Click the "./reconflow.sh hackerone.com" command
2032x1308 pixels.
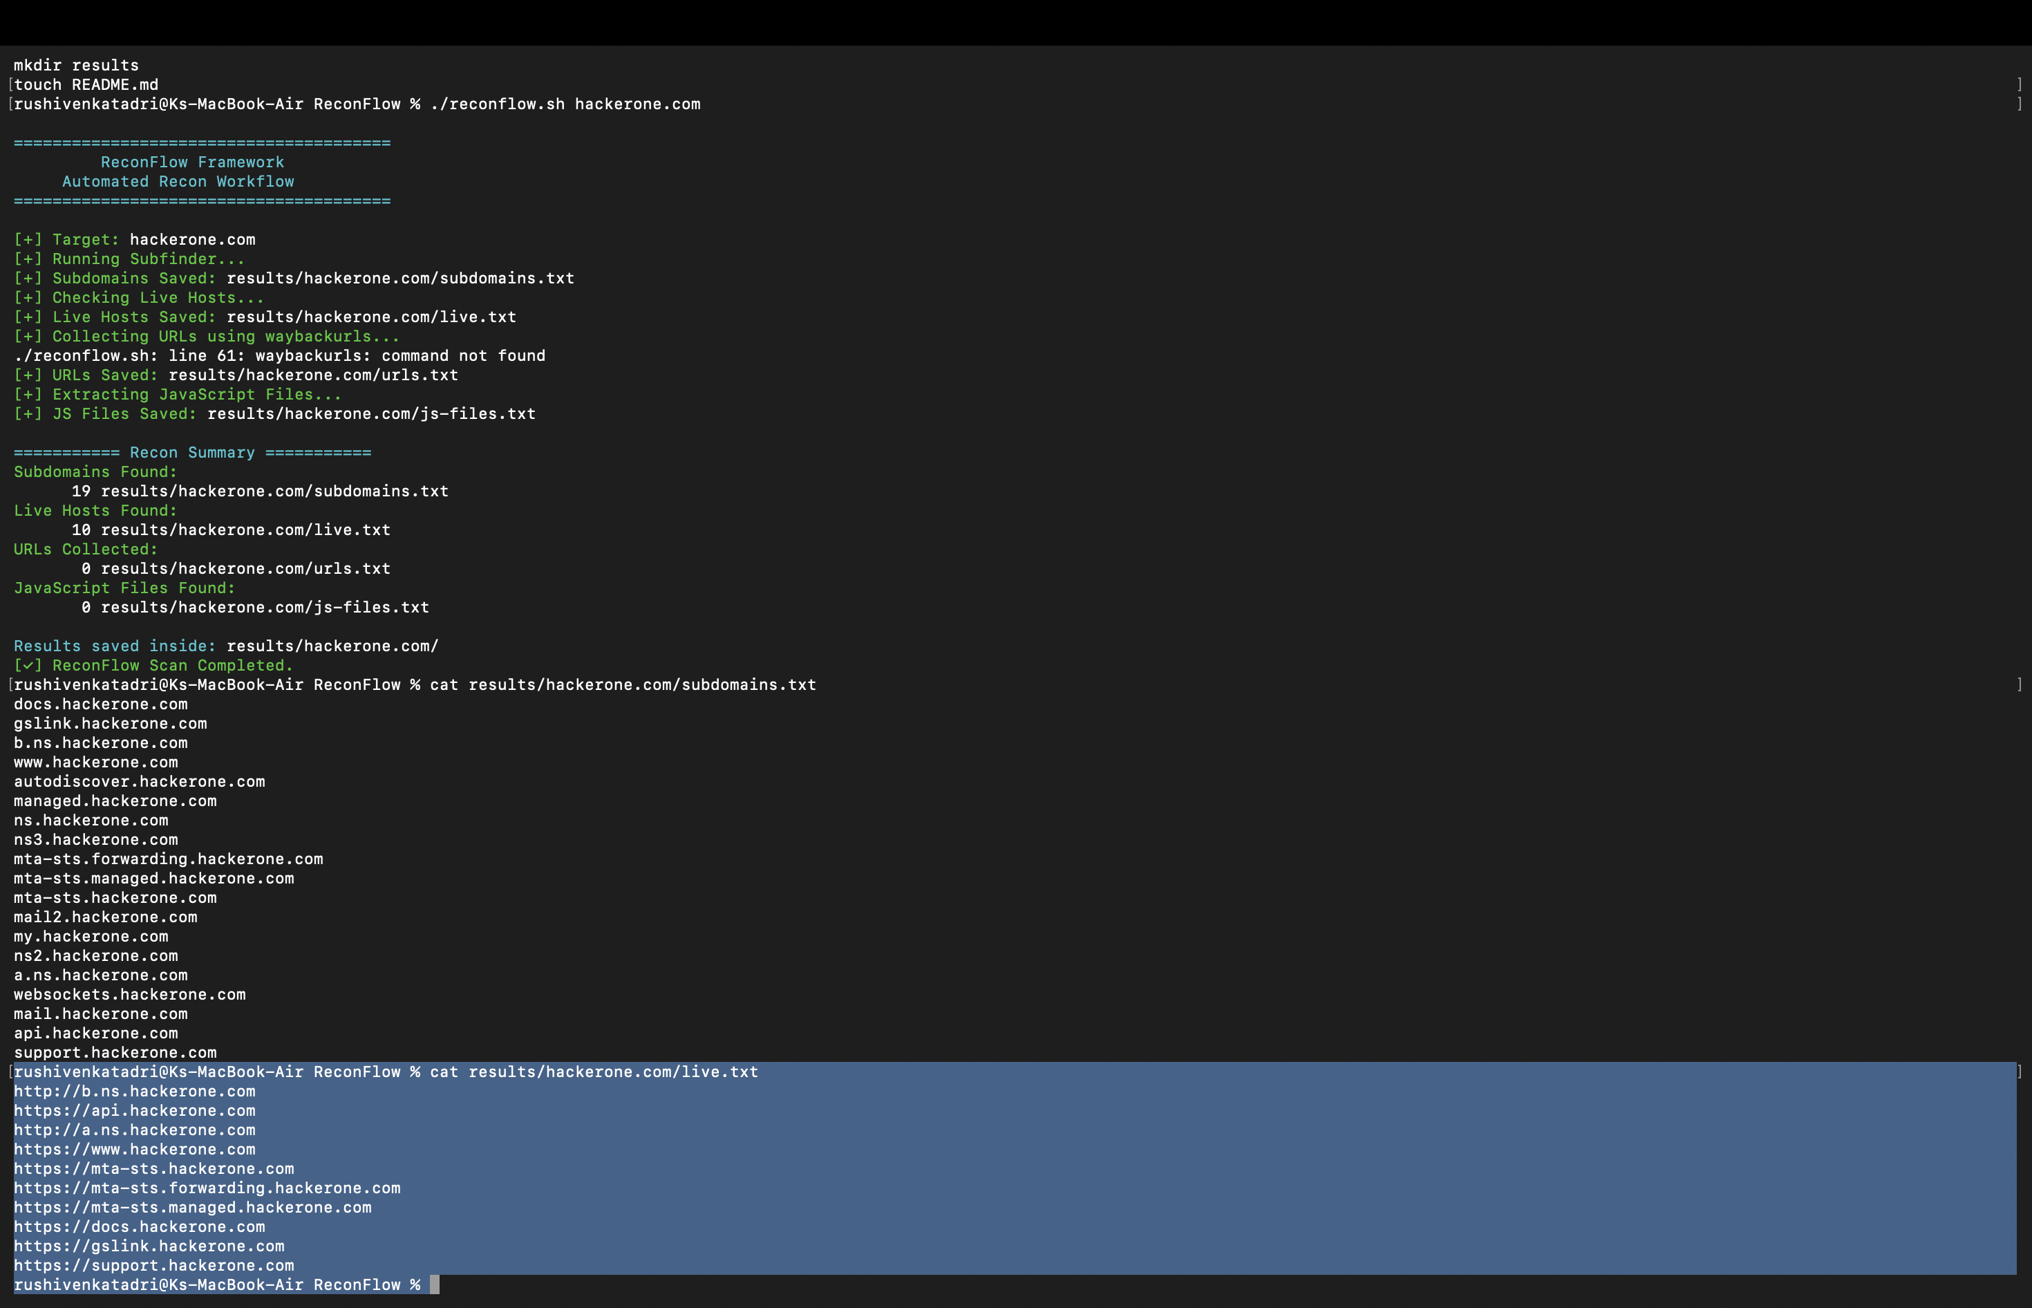click(565, 104)
